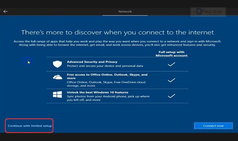
Task: Click checkmark in Unlock best Windows 10 features row
Action: coord(171,96)
